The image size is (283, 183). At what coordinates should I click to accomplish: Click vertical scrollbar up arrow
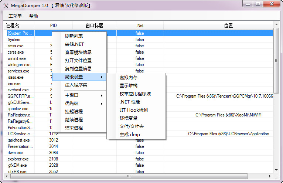[276, 24]
